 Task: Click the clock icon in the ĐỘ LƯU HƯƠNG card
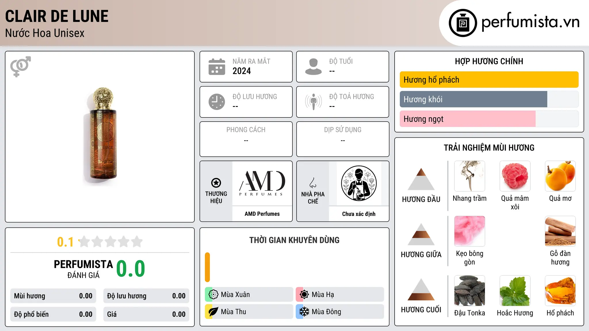pos(217,102)
